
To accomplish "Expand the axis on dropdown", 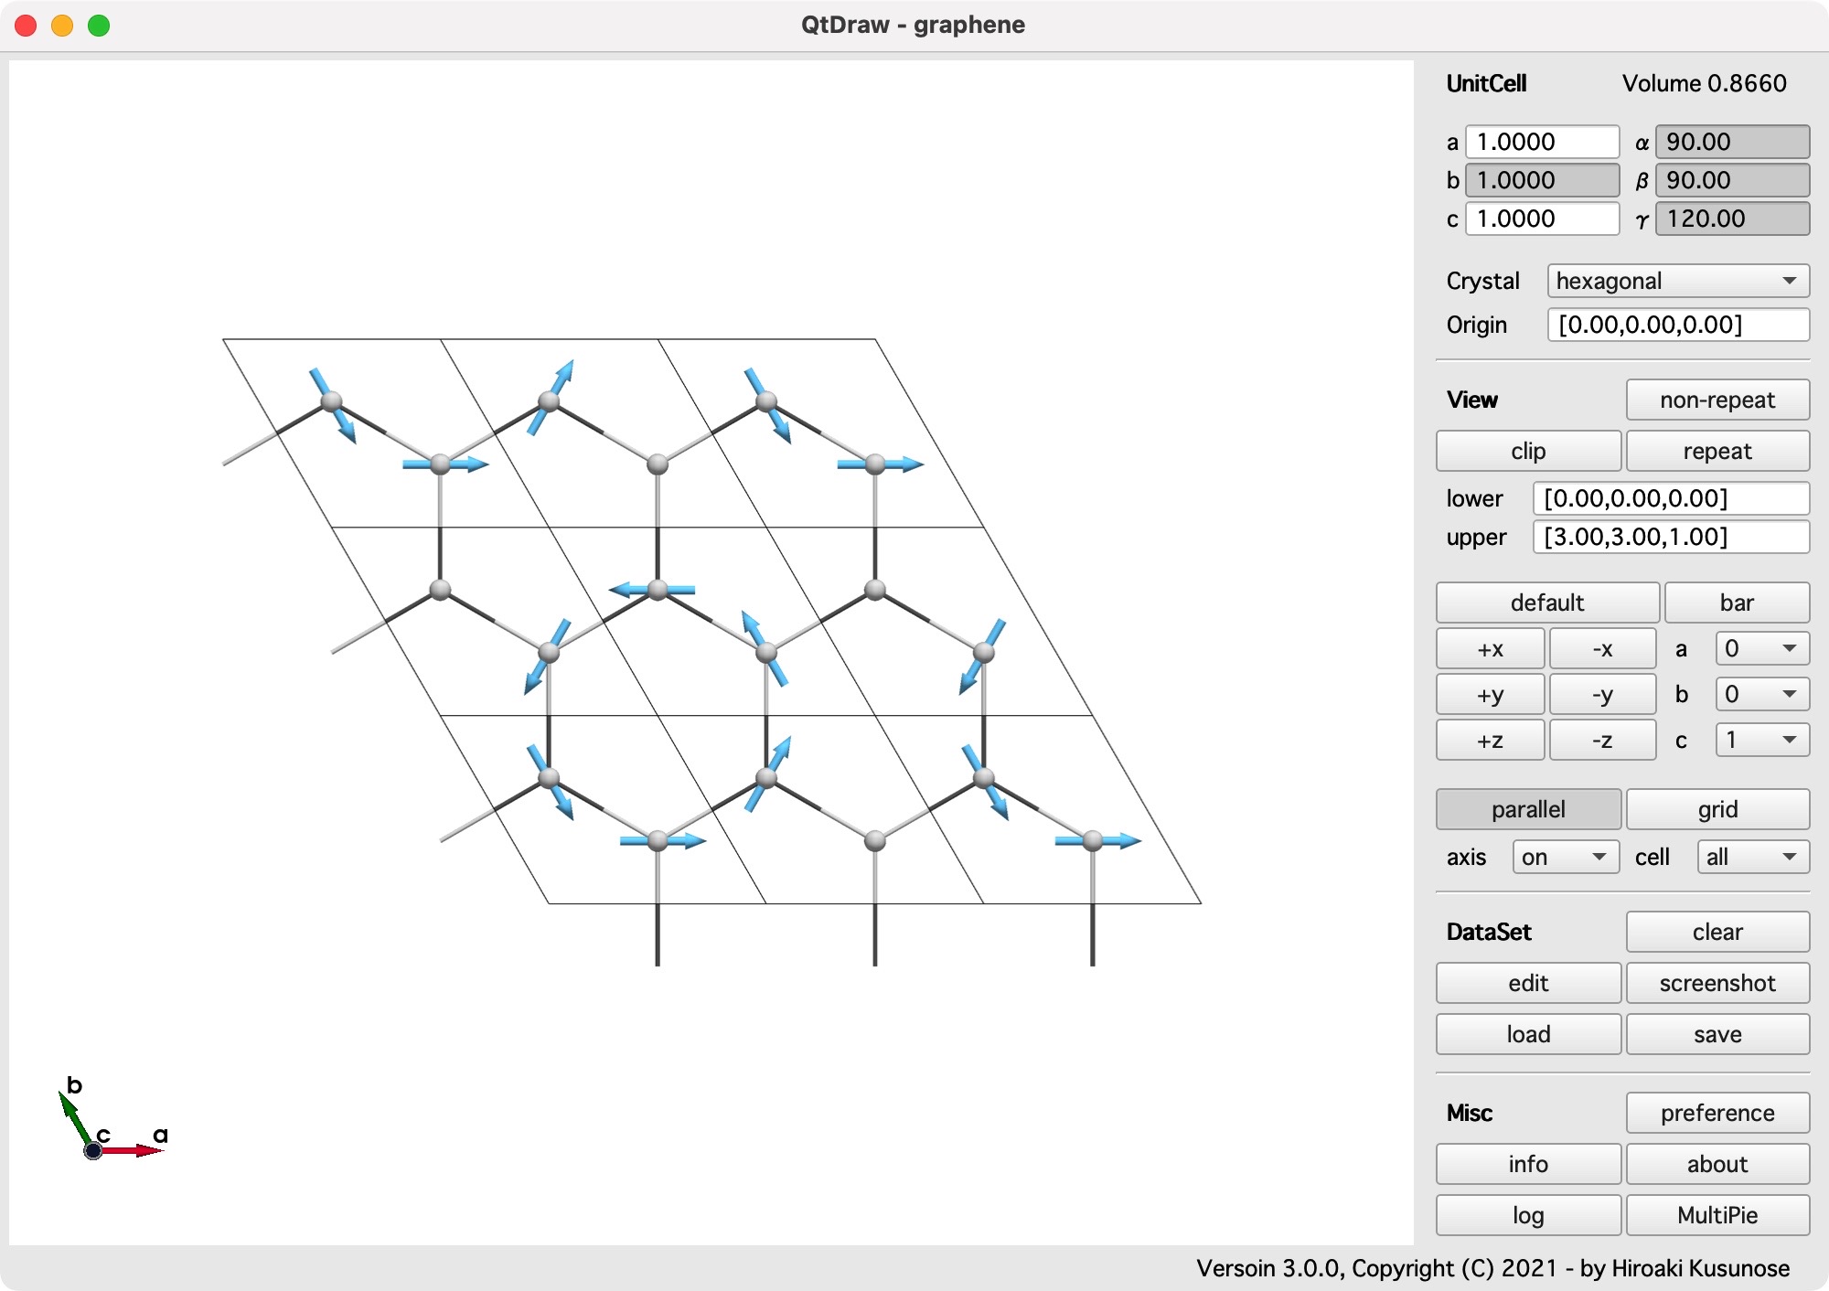I will (1565, 857).
